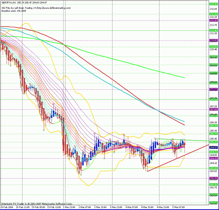Click the green 205.73 price level tag
This screenshot has width=219, height=210.
point(214,134)
